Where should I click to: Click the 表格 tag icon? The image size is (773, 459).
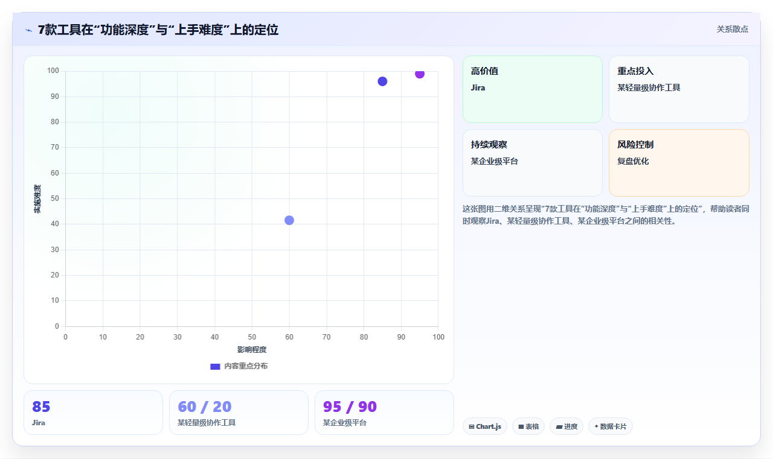point(521,427)
